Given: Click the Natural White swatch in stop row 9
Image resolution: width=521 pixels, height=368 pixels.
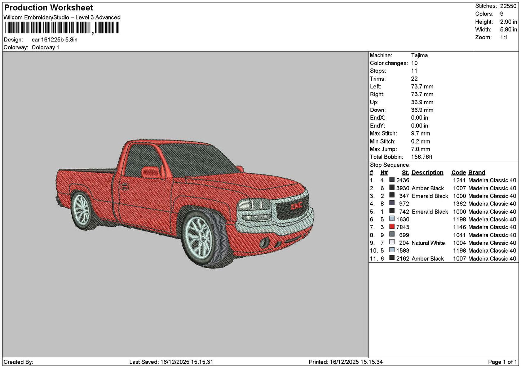Looking at the screenshot, I should point(392,242).
